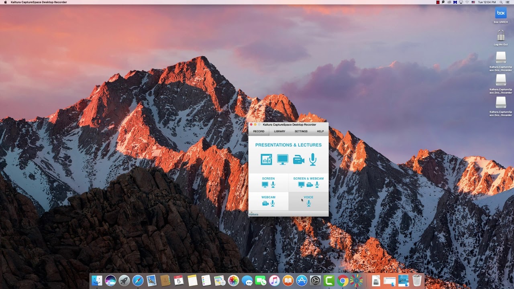This screenshot has width=514, height=289.
Task: Click the AirPlay icon in the menu bar
Action: click(461, 2)
